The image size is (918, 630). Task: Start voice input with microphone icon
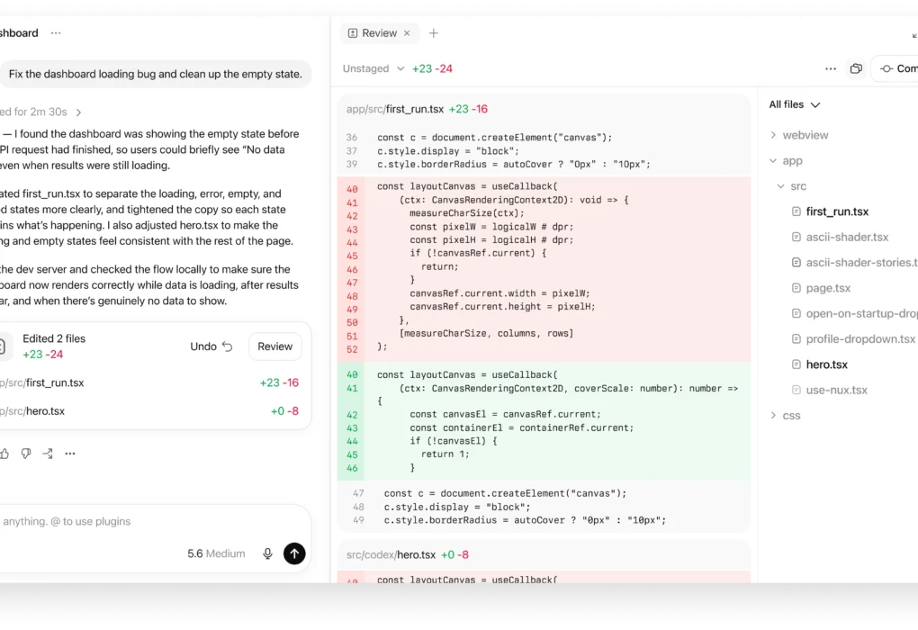click(267, 553)
